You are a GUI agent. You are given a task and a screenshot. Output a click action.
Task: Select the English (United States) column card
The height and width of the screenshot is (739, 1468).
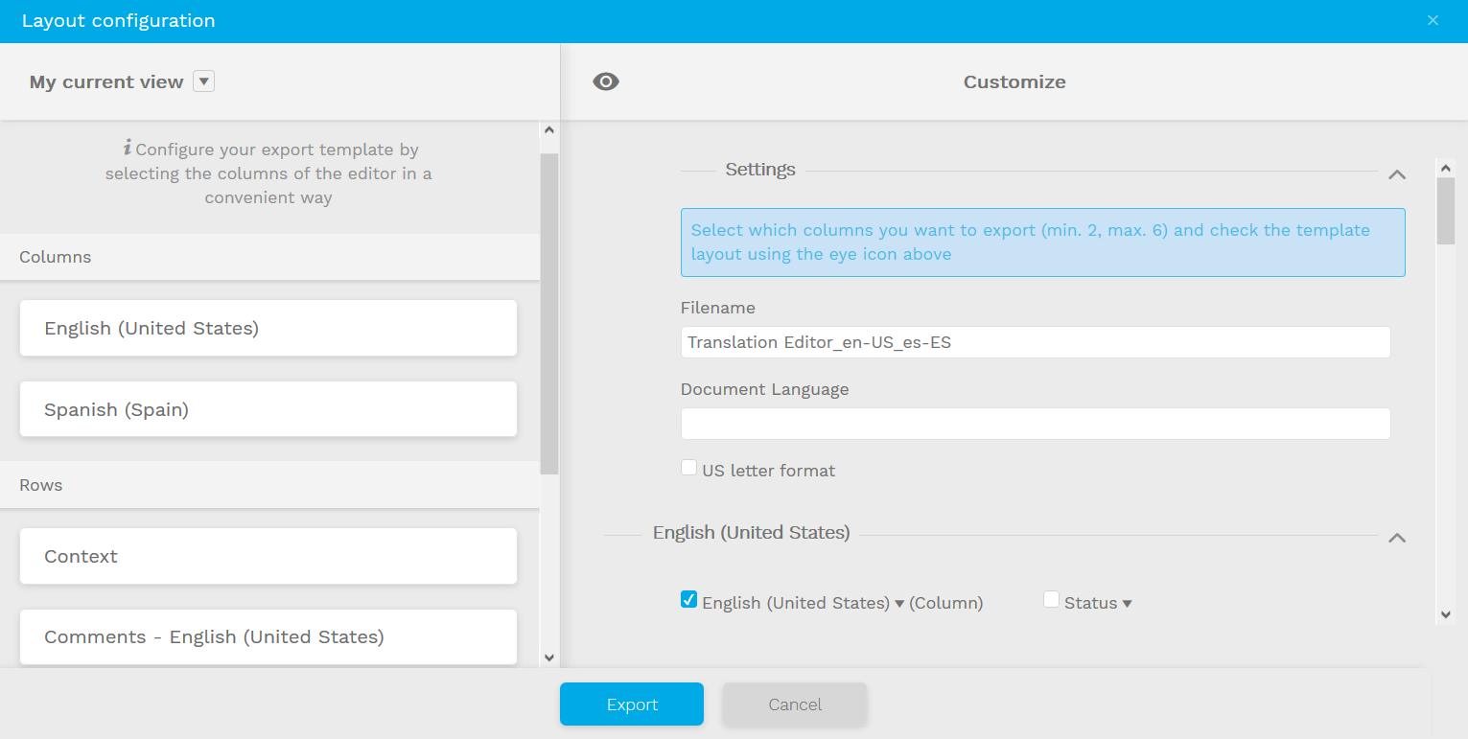click(268, 328)
